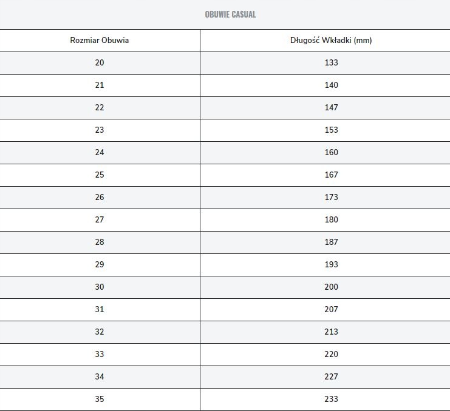Select shoe size 35 cell

click(100, 399)
